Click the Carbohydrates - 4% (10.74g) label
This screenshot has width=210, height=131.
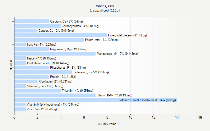80,26
